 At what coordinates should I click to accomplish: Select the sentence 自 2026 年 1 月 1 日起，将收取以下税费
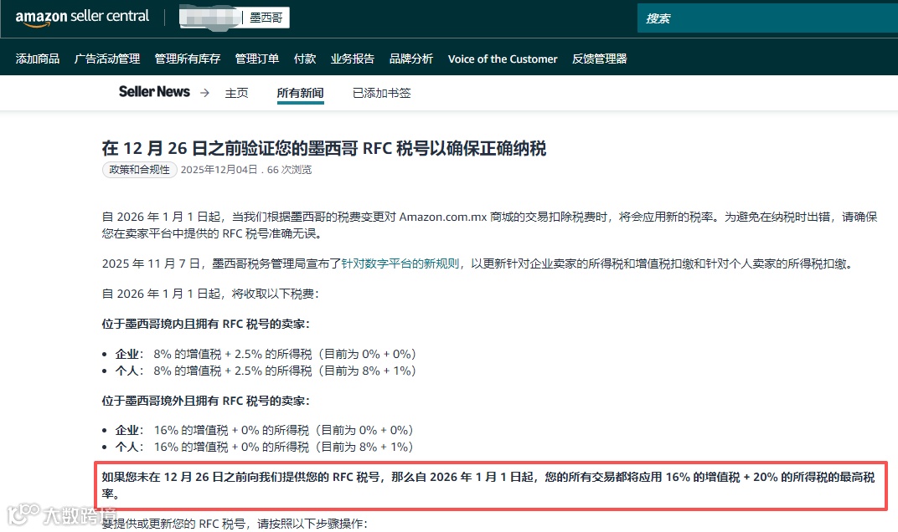click(x=210, y=294)
